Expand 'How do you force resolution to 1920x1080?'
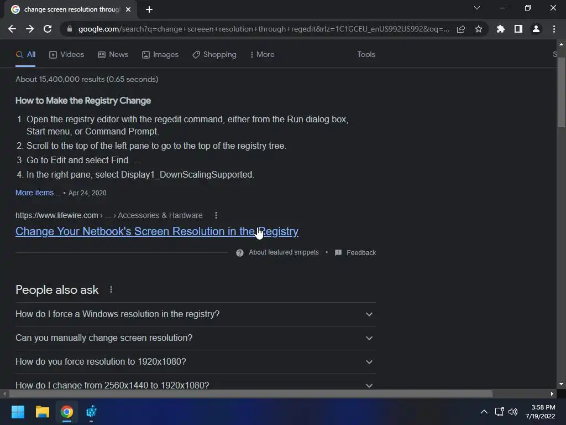 (195, 362)
